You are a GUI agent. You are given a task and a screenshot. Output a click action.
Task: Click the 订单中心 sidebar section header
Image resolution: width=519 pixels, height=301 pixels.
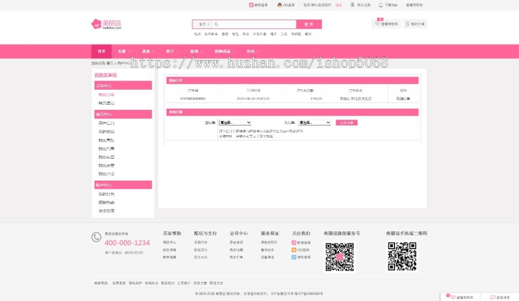pos(123,86)
